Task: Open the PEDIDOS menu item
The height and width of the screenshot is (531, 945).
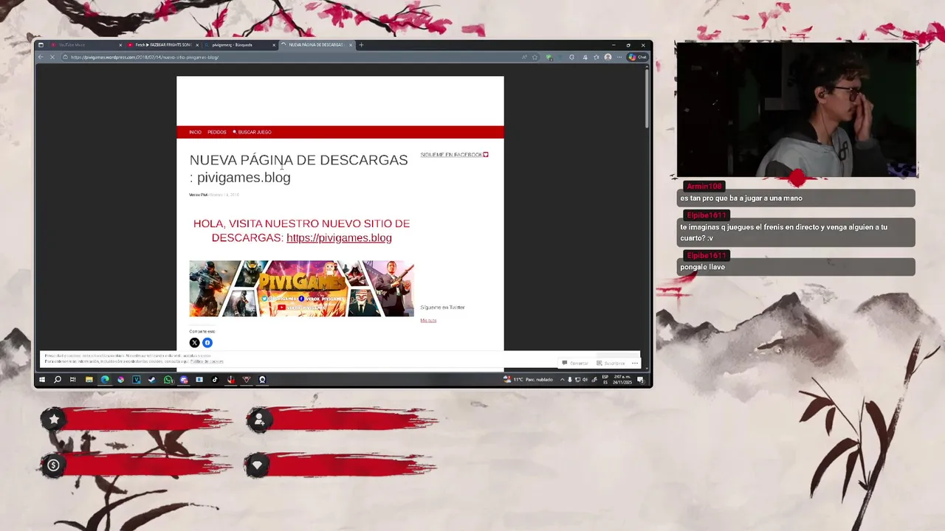Action: coord(216,132)
